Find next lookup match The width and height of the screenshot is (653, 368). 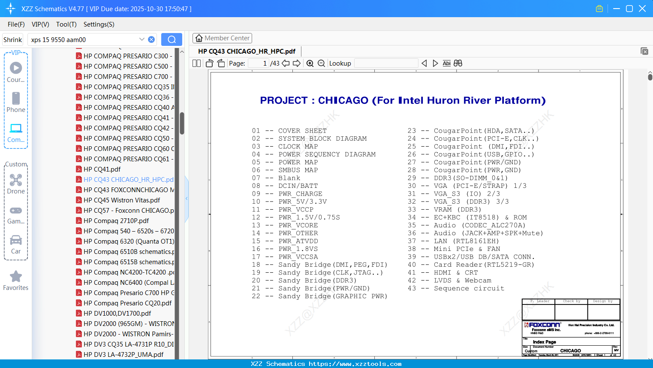coord(435,63)
